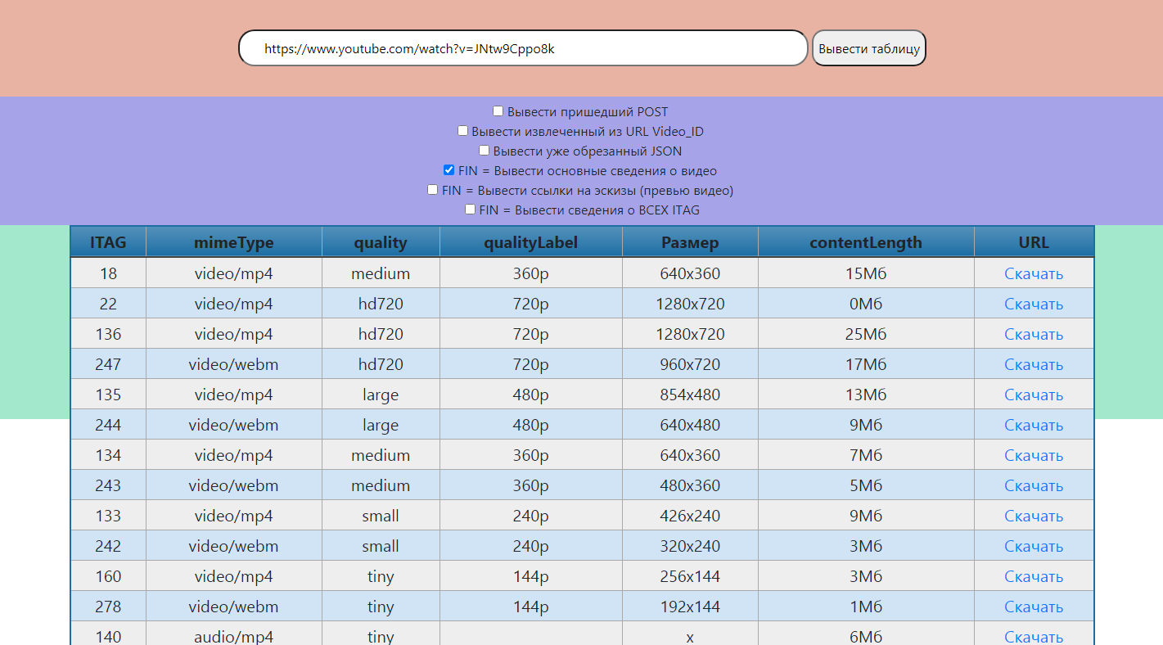Click the '640x480' size cell
The image size is (1163, 645).
coord(690,425)
